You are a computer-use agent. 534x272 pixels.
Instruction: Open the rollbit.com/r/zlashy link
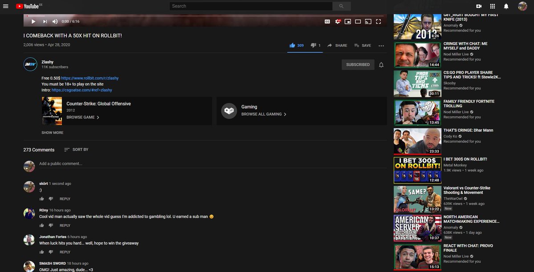[x=90, y=78]
